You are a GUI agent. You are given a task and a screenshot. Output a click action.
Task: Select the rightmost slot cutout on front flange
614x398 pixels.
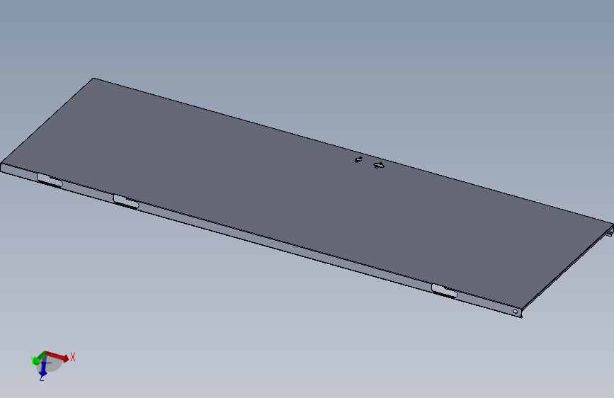(x=444, y=290)
